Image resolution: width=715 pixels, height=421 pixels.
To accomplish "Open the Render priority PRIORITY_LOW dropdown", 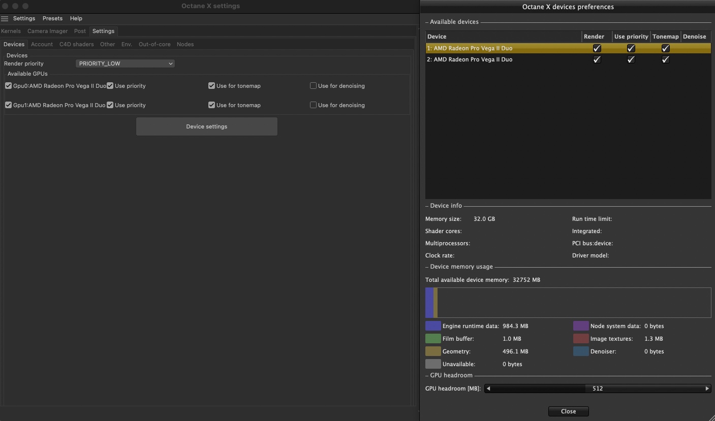I will (x=125, y=63).
